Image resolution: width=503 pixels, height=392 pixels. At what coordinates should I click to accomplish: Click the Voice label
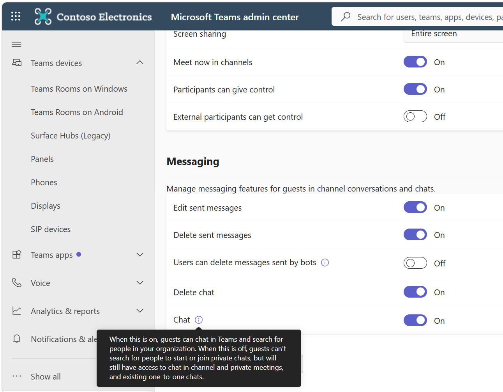pos(41,283)
